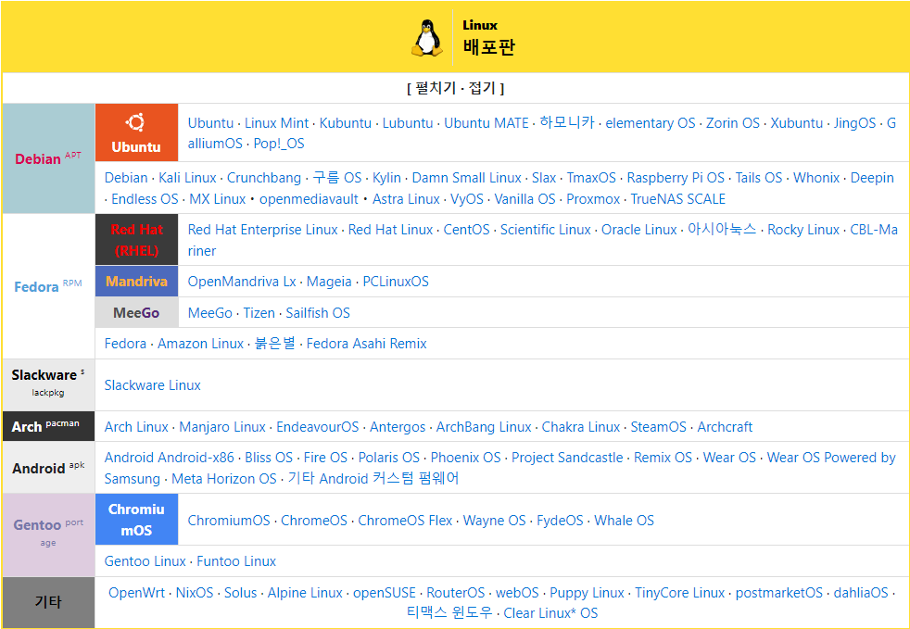Image resolution: width=910 pixels, height=629 pixels.
Task: Open the Ubuntu MATE link
Action: [487, 123]
